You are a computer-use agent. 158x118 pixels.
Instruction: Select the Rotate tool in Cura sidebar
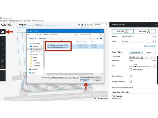tap(3, 49)
